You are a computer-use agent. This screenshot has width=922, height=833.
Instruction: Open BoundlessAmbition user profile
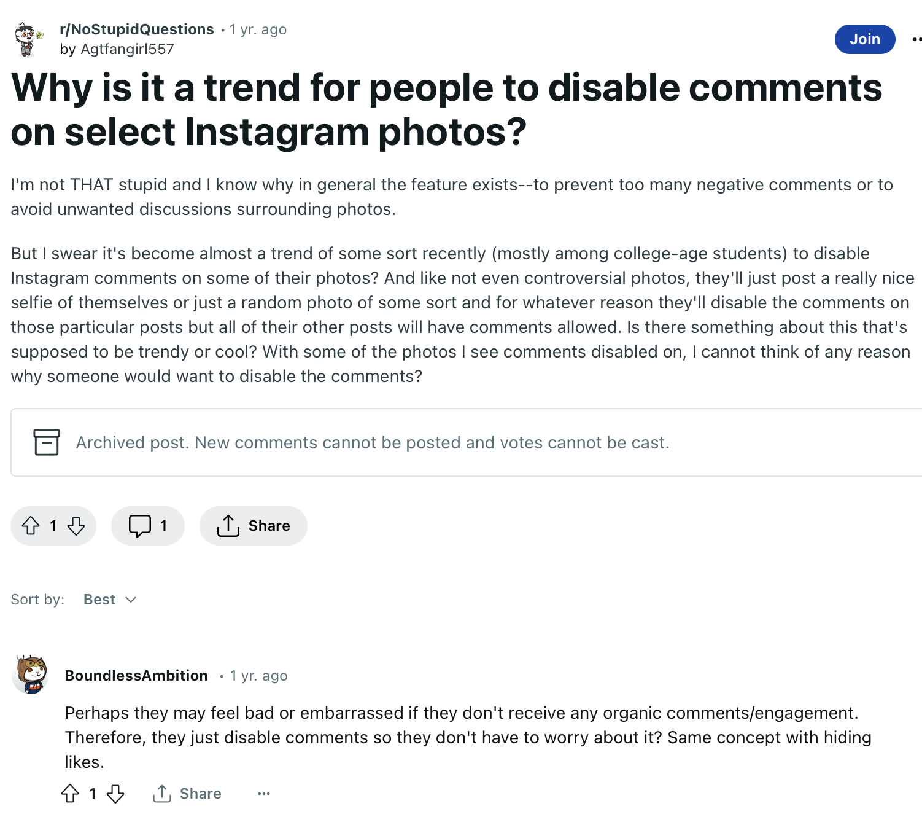point(136,676)
